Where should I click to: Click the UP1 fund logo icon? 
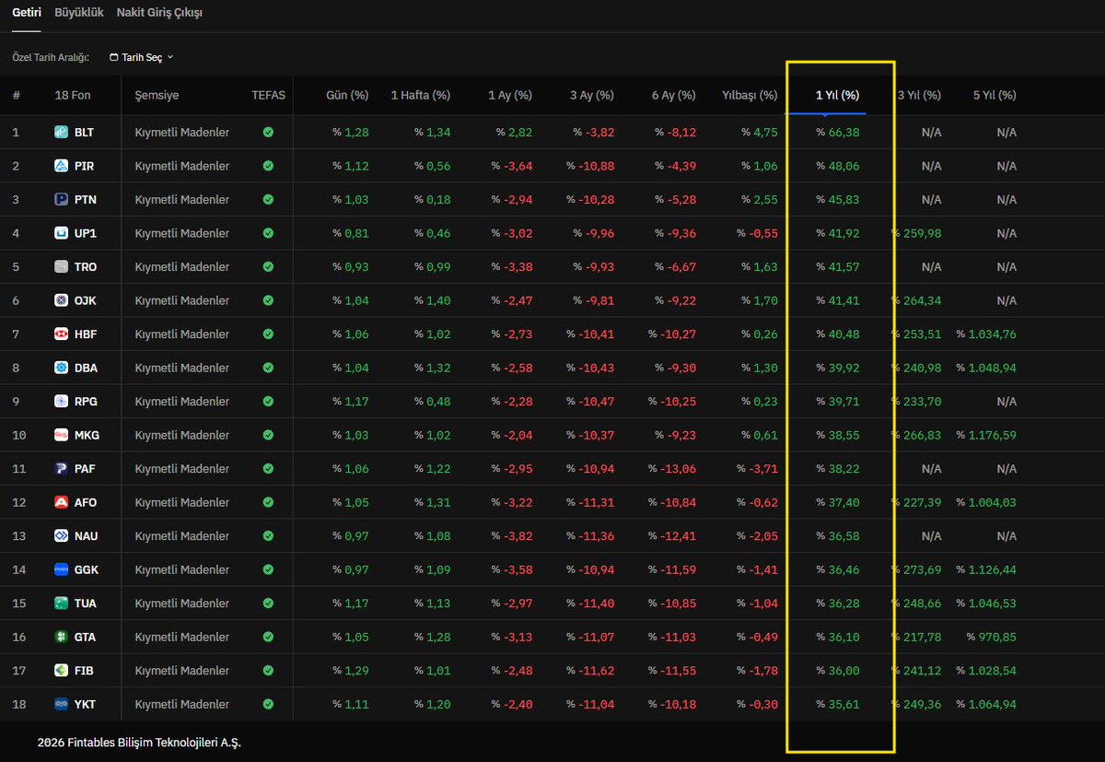[61, 233]
